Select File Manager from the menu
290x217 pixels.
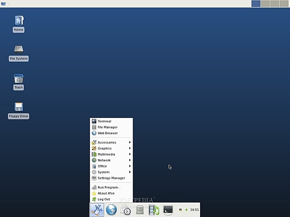point(111,127)
